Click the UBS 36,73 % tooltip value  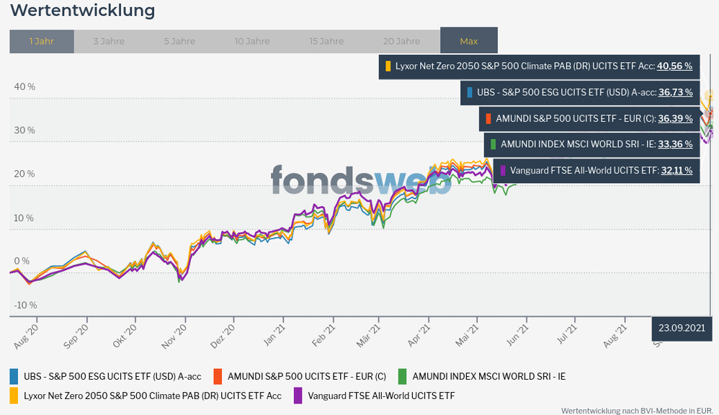click(675, 92)
